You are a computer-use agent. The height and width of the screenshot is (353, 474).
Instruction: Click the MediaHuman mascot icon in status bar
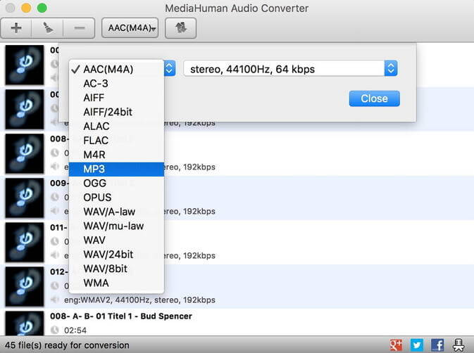pos(459,345)
